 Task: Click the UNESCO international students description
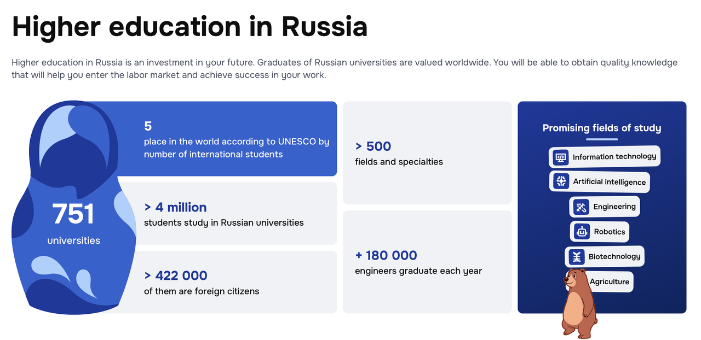click(237, 148)
